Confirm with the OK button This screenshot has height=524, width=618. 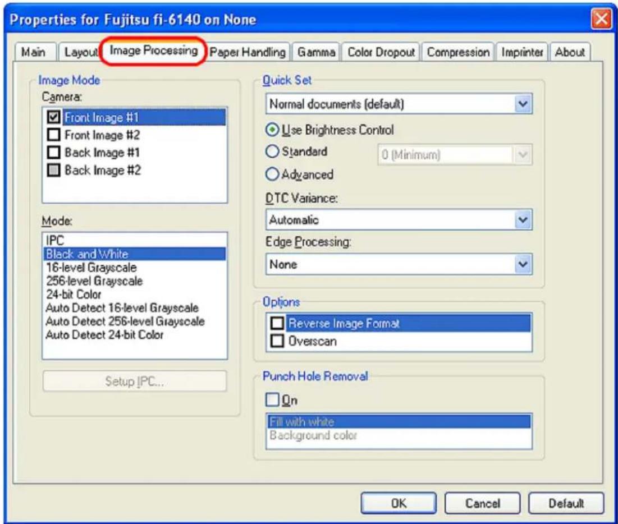coord(399,503)
